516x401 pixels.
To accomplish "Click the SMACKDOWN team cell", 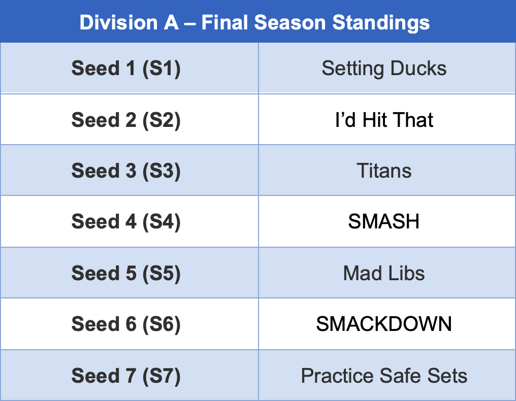I will (x=384, y=324).
